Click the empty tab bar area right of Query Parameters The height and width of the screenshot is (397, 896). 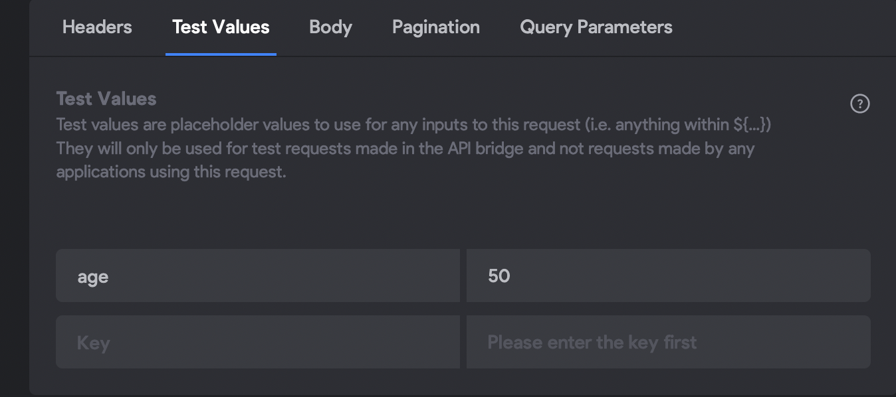click(784, 27)
